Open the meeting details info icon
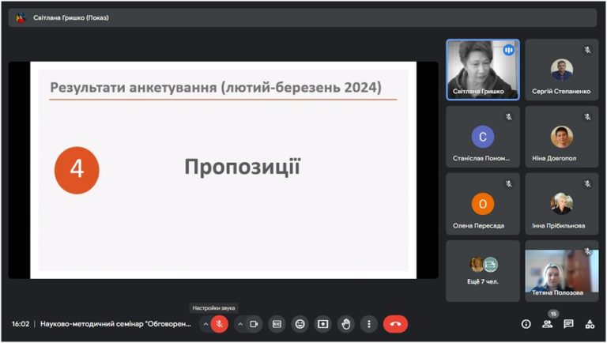Image resolution: width=607 pixels, height=343 pixels. coord(526,324)
